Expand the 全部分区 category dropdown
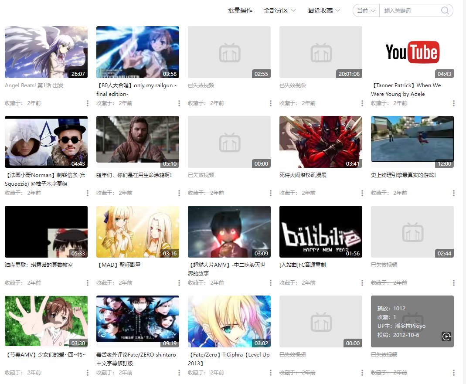466x384 pixels. [280, 11]
